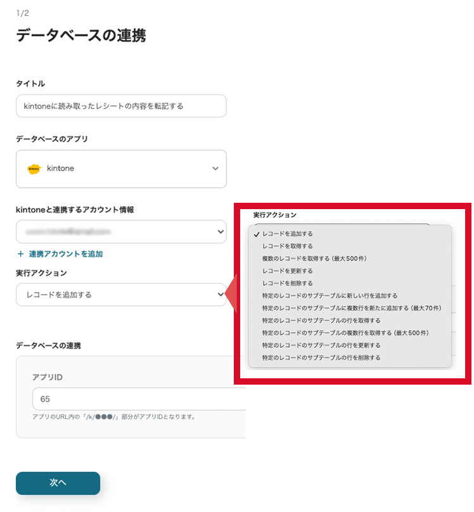Screen dimensions: 474x512
Task: Click the アプリのURL内の hint text under app ID
Action: [x=113, y=417]
